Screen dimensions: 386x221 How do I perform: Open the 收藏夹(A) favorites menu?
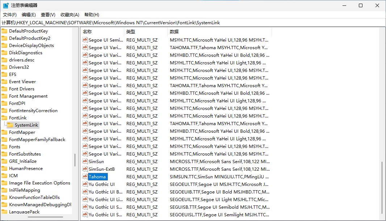70,15
